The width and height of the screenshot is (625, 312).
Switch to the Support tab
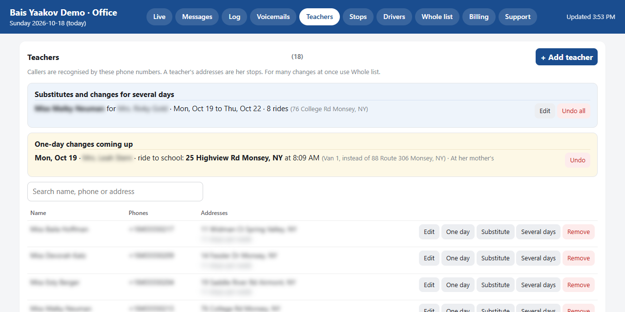click(518, 17)
